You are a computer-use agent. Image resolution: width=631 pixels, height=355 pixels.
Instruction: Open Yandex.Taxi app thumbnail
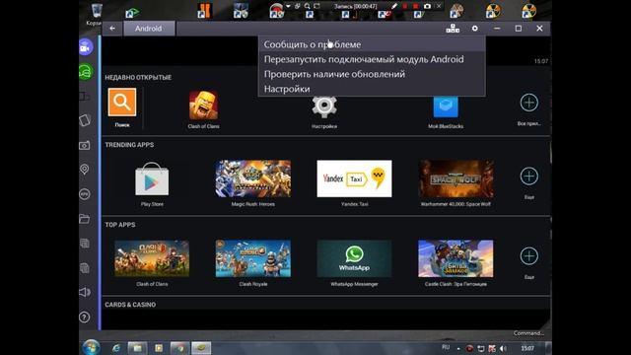pos(354,178)
